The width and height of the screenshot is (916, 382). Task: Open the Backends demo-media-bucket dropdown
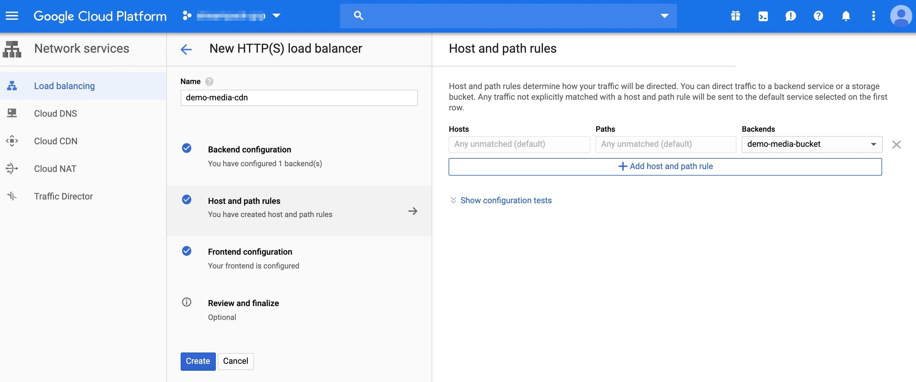812,144
